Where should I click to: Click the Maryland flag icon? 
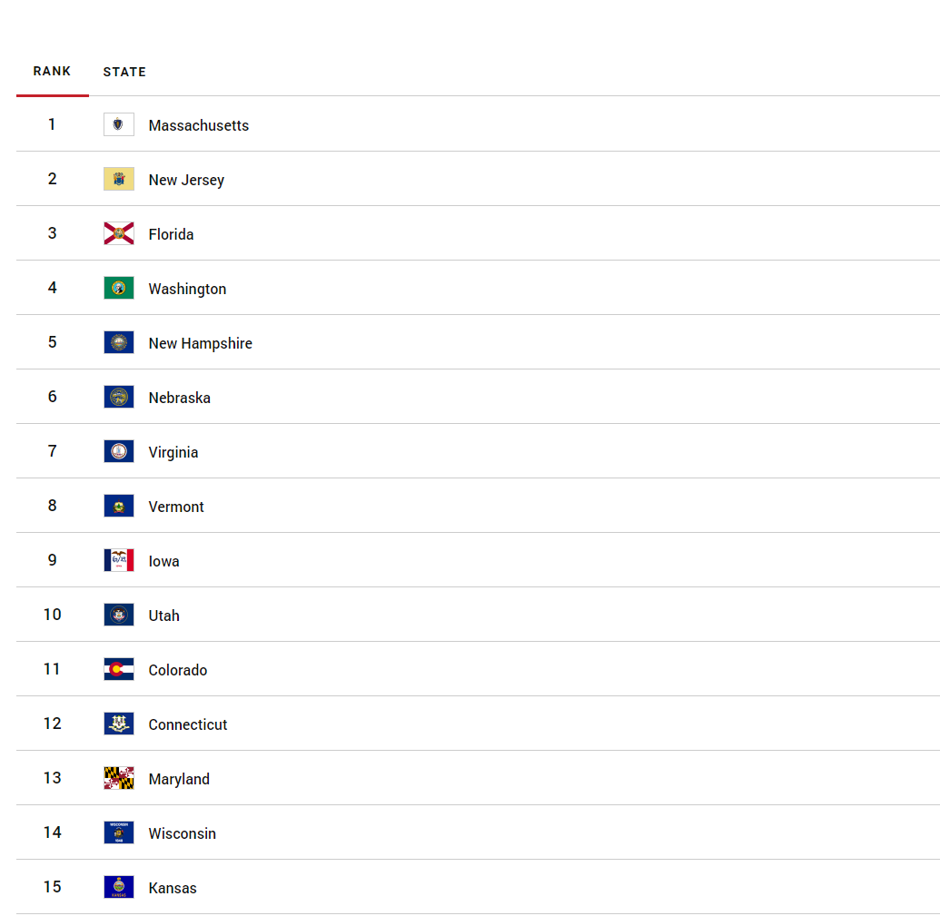119,778
